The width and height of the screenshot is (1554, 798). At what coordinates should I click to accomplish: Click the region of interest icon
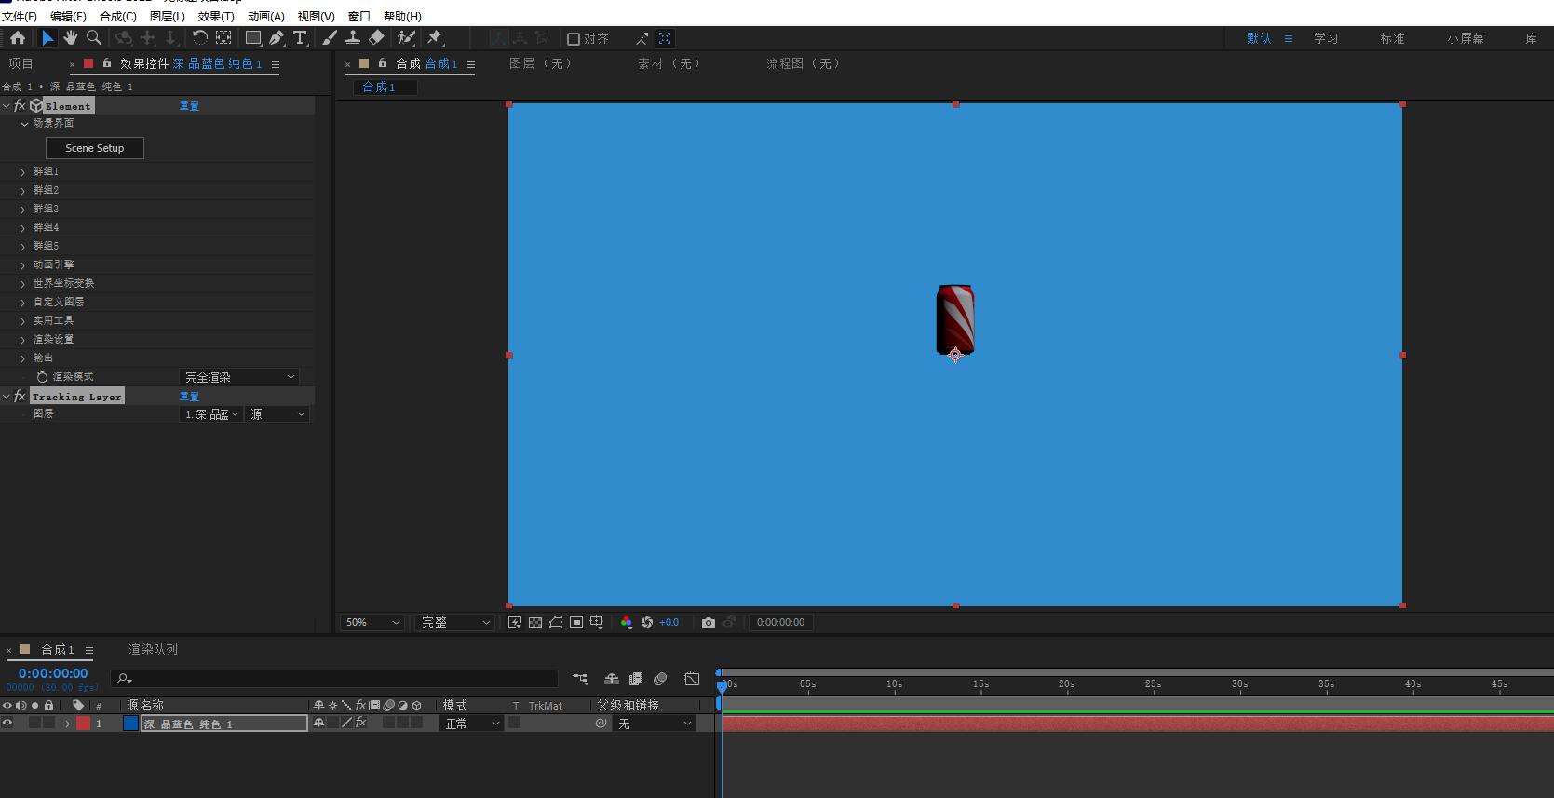pos(576,622)
